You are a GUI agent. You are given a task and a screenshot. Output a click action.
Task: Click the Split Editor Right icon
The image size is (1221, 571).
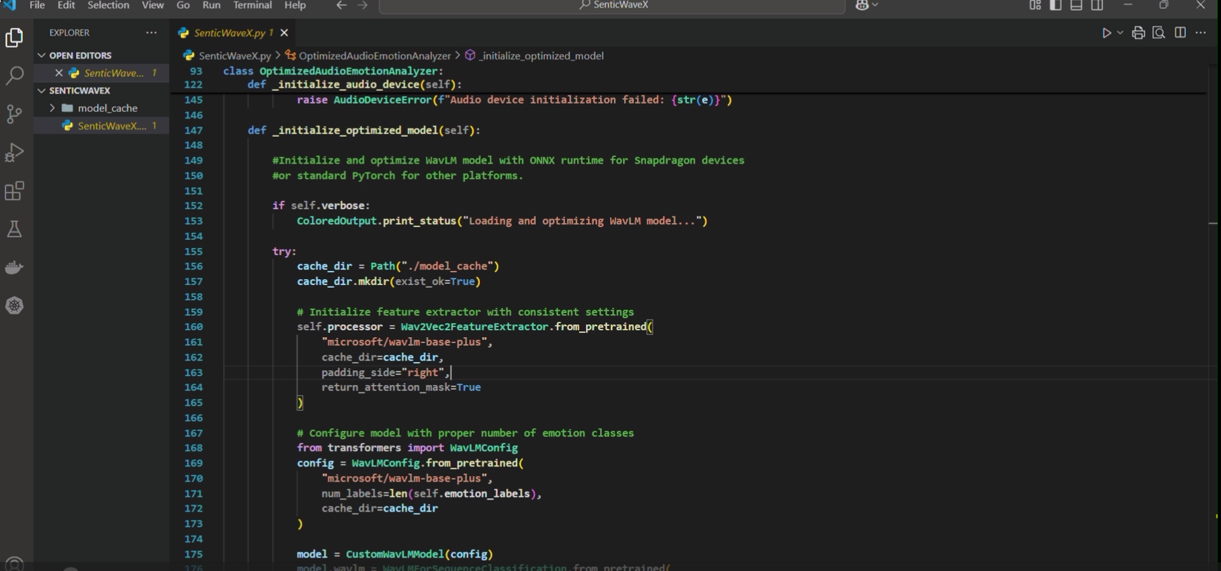[x=1180, y=33]
